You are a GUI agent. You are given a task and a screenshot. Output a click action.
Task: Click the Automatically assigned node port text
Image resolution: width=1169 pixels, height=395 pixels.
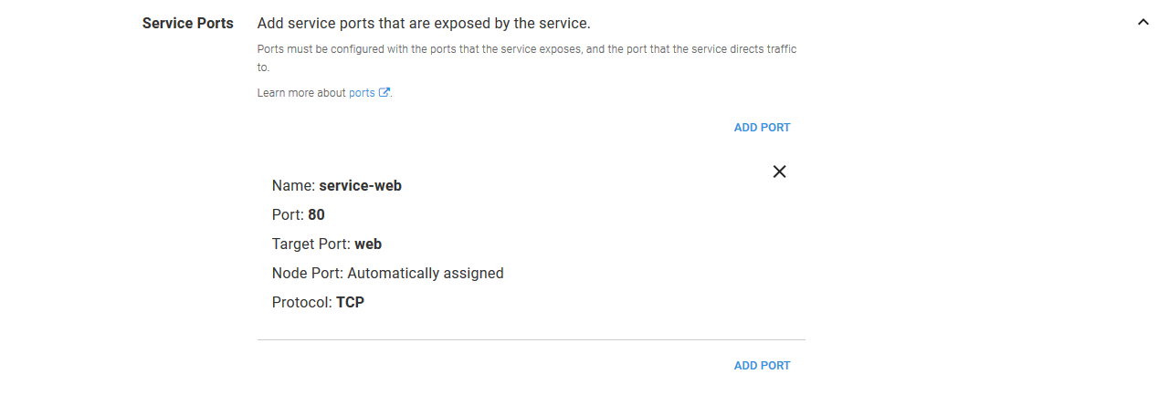(x=426, y=274)
